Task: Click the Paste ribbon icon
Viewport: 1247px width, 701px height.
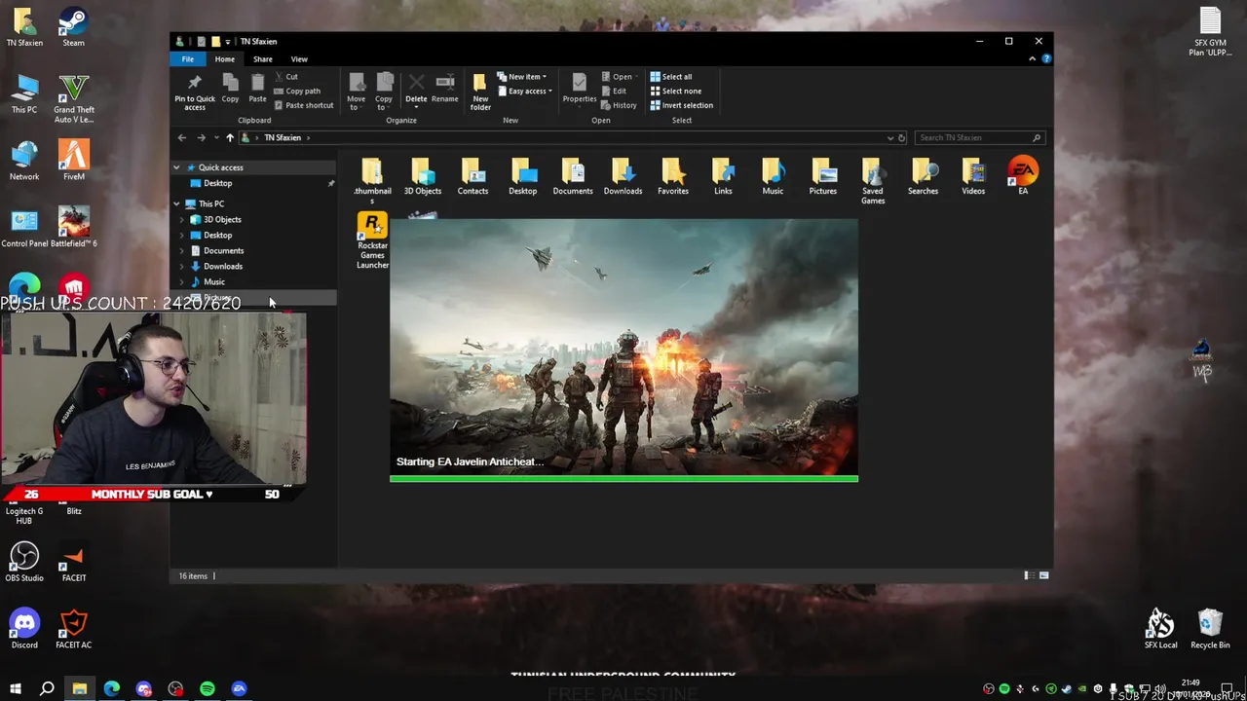Action: point(257,89)
